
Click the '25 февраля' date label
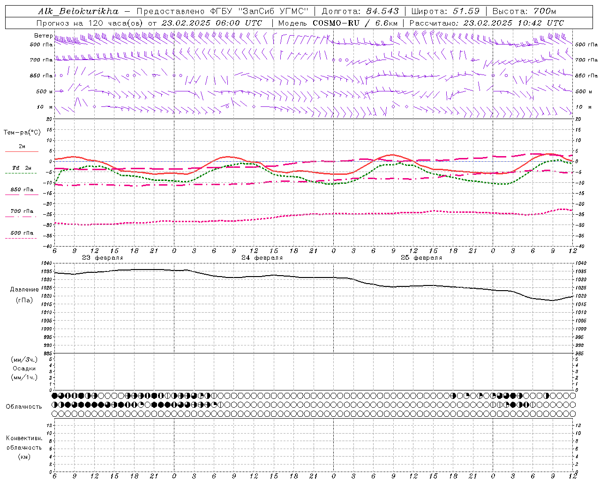421,258
